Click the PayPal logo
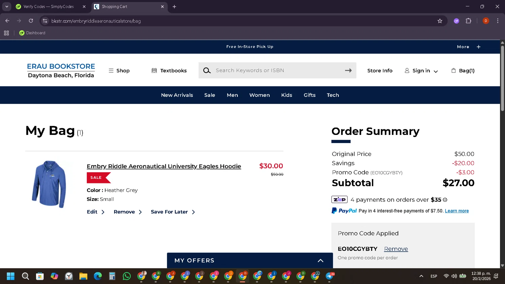The image size is (505, 284). (x=344, y=211)
